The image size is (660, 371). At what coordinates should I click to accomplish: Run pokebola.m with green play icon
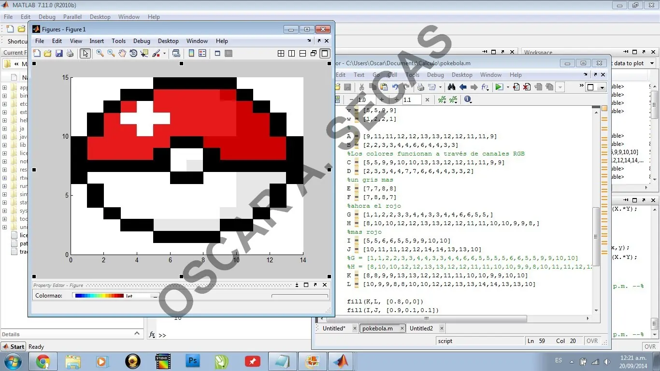pyautogui.click(x=499, y=87)
